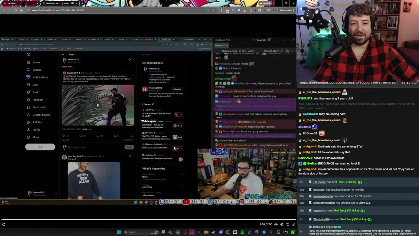Click the X logo in the streamed page sidebar
This screenshot has height=236, width=419.
[x=28, y=55]
